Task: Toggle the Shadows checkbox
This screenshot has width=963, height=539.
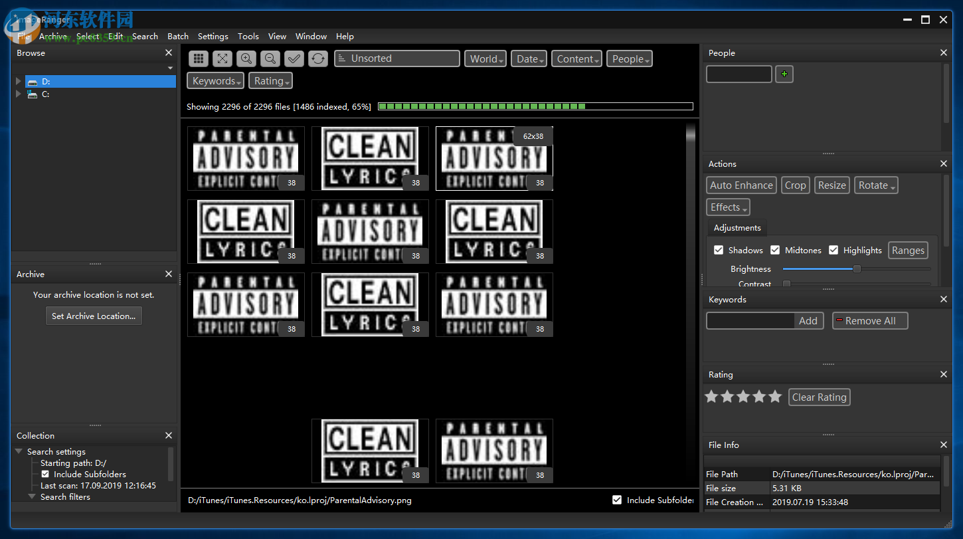Action: (x=719, y=250)
